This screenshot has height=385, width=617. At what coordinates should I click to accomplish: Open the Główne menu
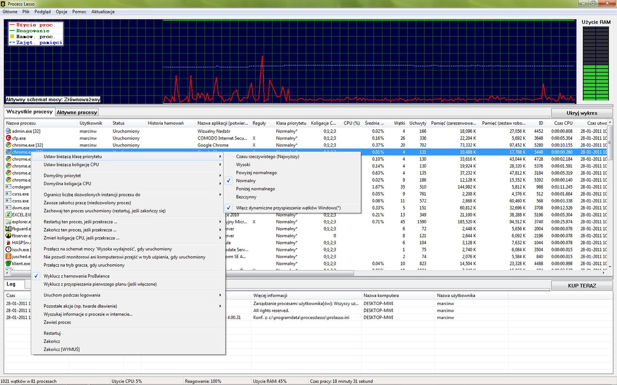click(x=10, y=12)
